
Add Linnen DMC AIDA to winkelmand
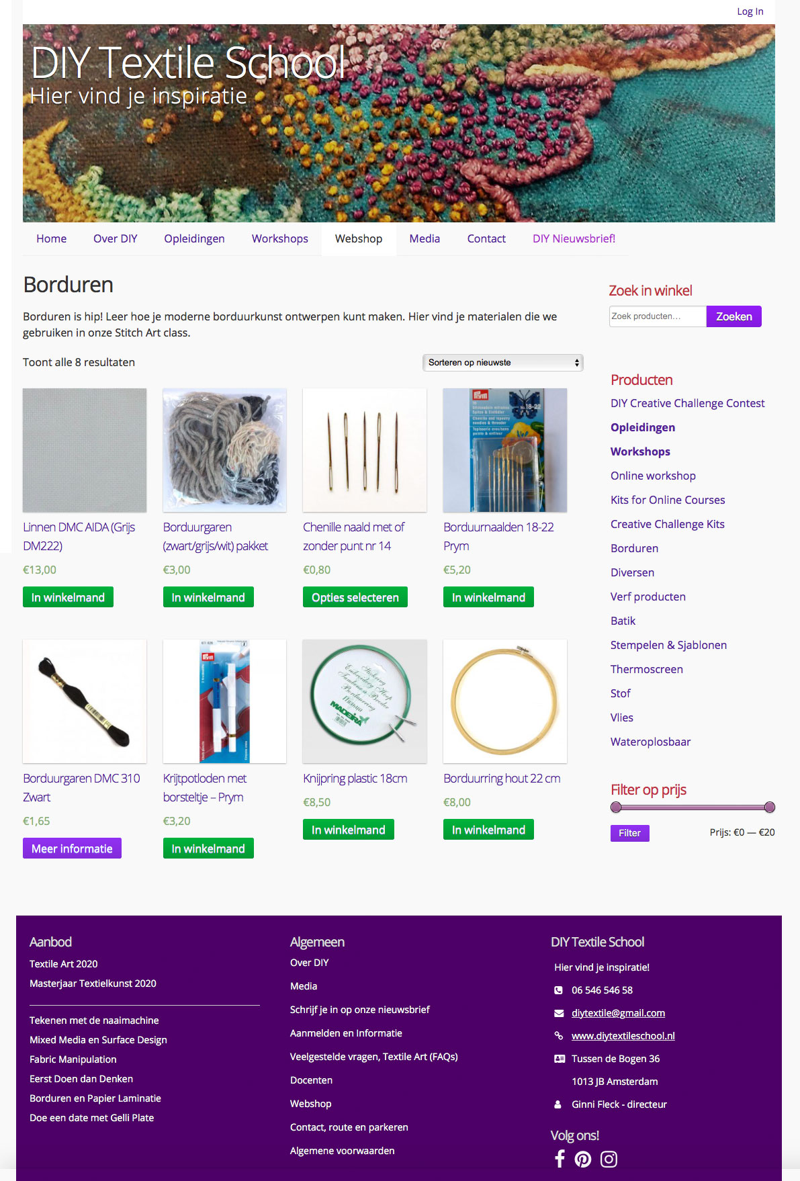coord(68,597)
